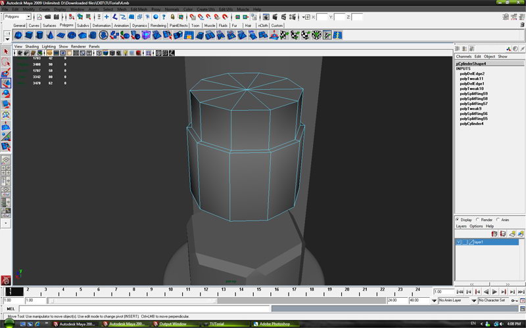The width and height of the screenshot is (526, 328).
Task: Click the polygon cylinder shelf icon
Action: pyautogui.click(x=41, y=35)
